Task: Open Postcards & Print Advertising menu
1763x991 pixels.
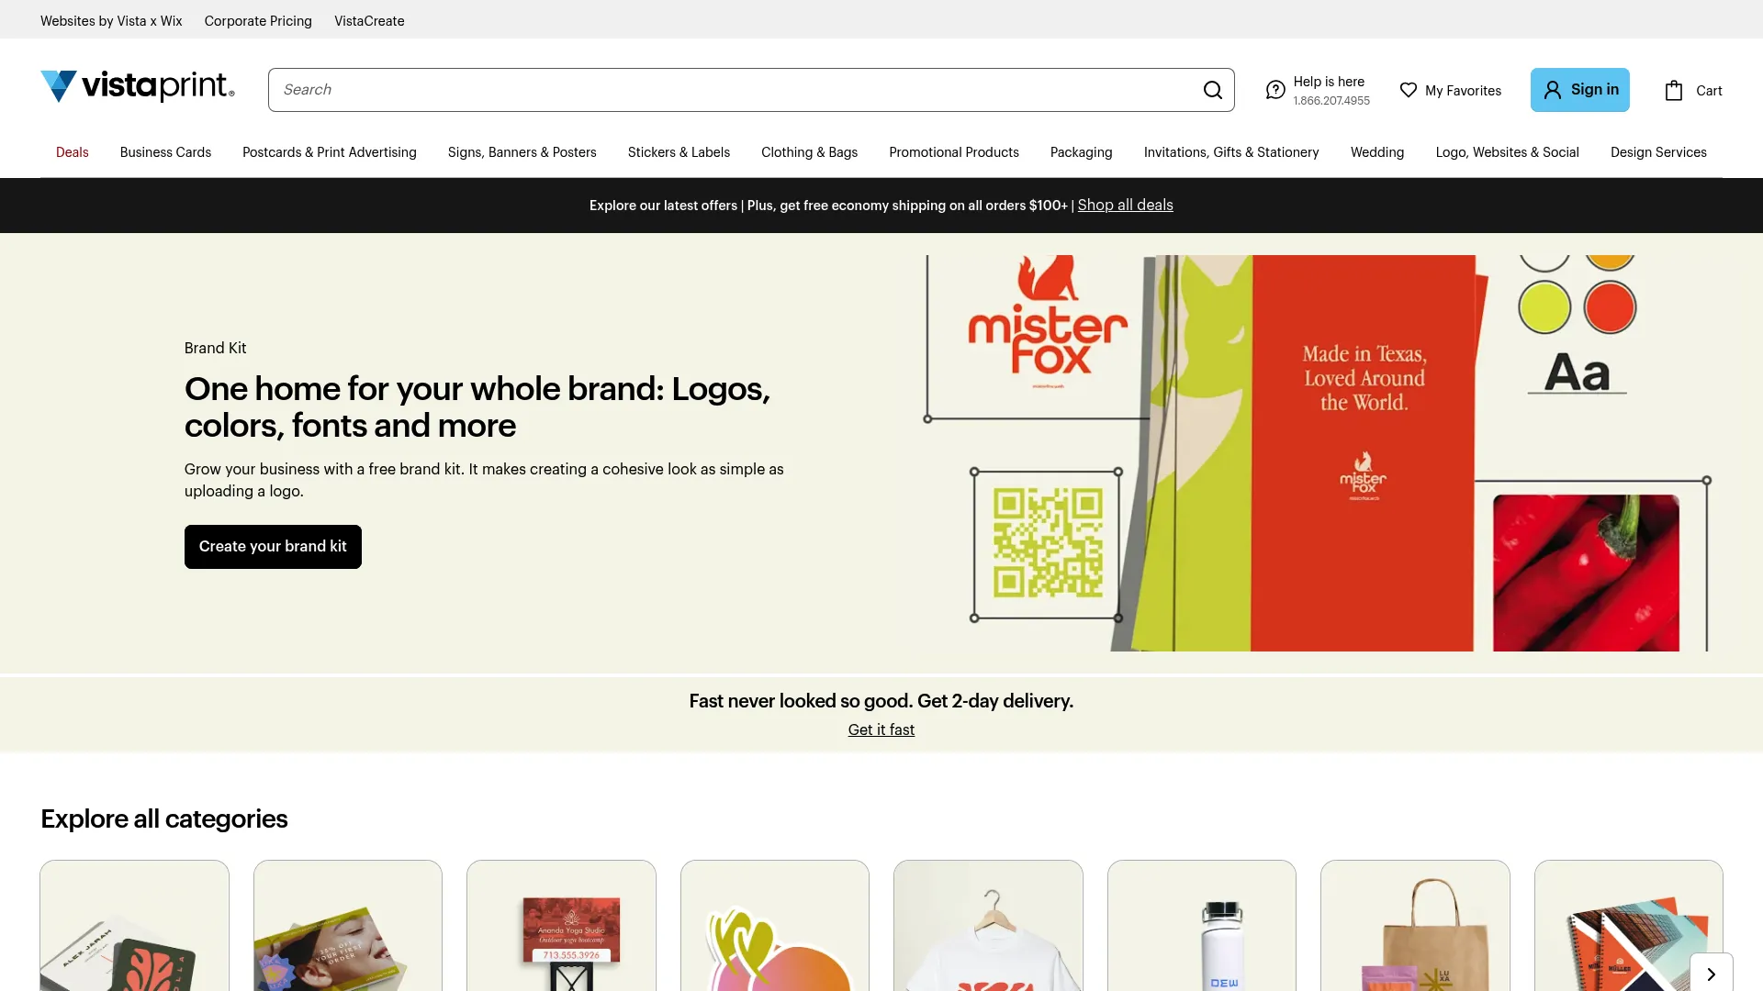Action: [330, 152]
